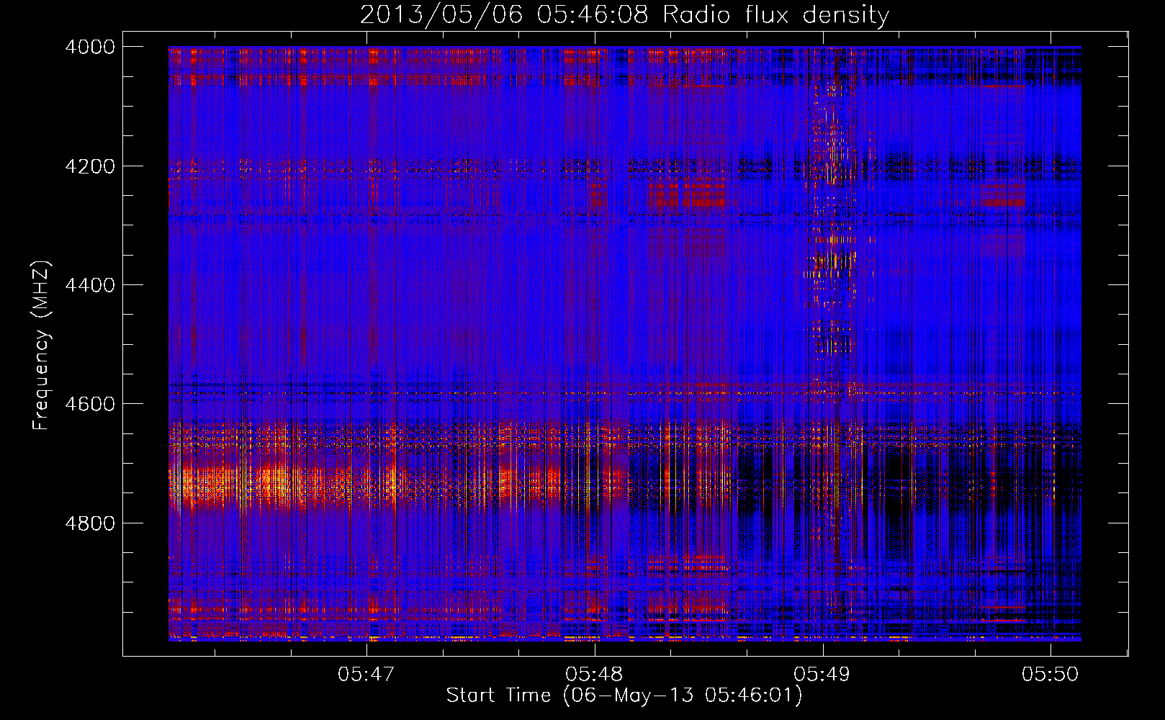Click the 05:48 time tick label
1165x720 pixels.
(x=595, y=674)
